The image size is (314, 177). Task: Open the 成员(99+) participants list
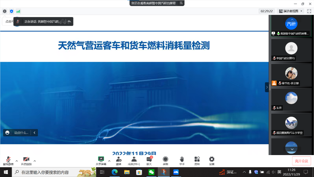[x=134, y=160]
